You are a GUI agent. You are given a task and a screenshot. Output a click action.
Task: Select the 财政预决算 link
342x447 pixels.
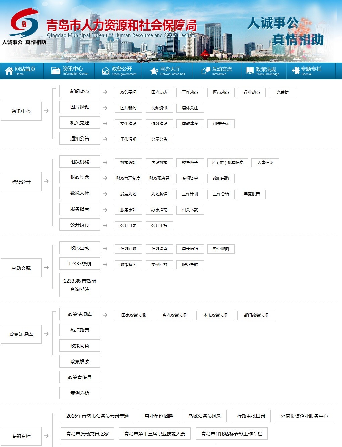159,178
